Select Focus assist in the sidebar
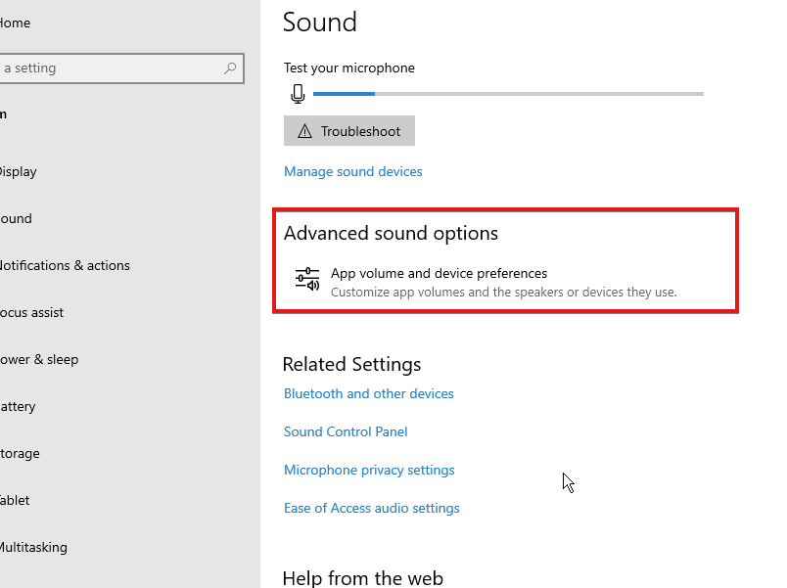 point(31,312)
